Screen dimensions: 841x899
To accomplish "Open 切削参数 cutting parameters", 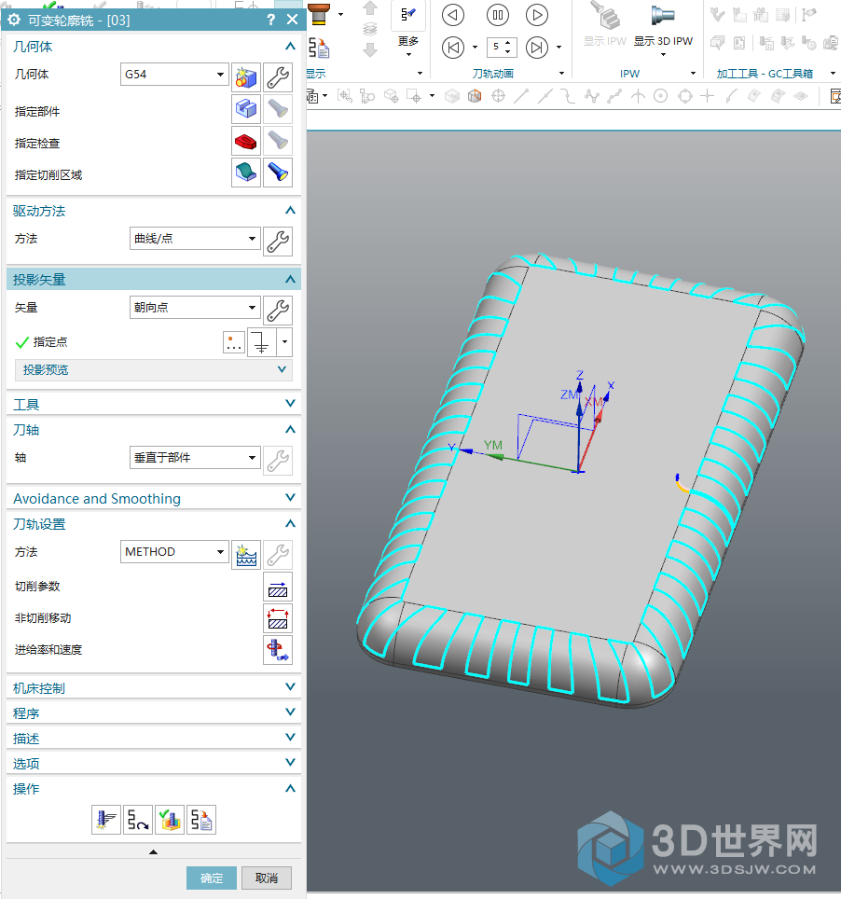I will (x=278, y=587).
